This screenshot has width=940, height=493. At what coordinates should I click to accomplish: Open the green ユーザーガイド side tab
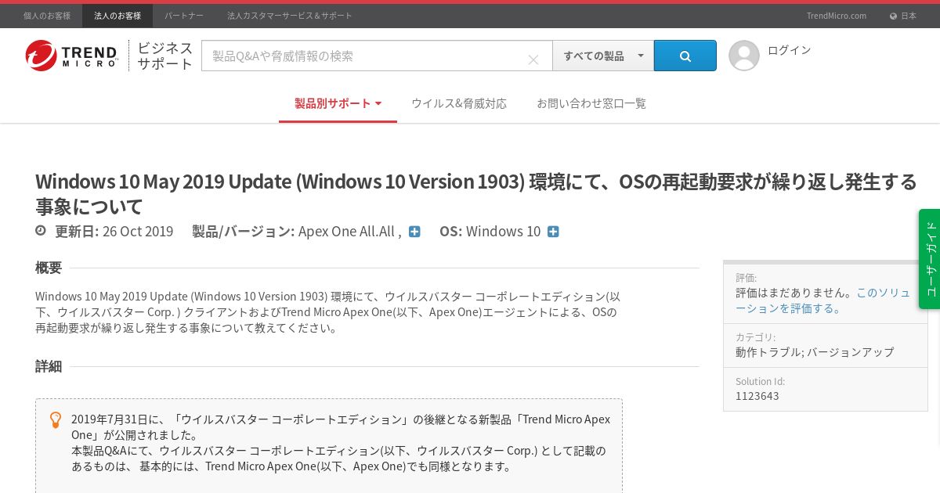tap(930, 258)
